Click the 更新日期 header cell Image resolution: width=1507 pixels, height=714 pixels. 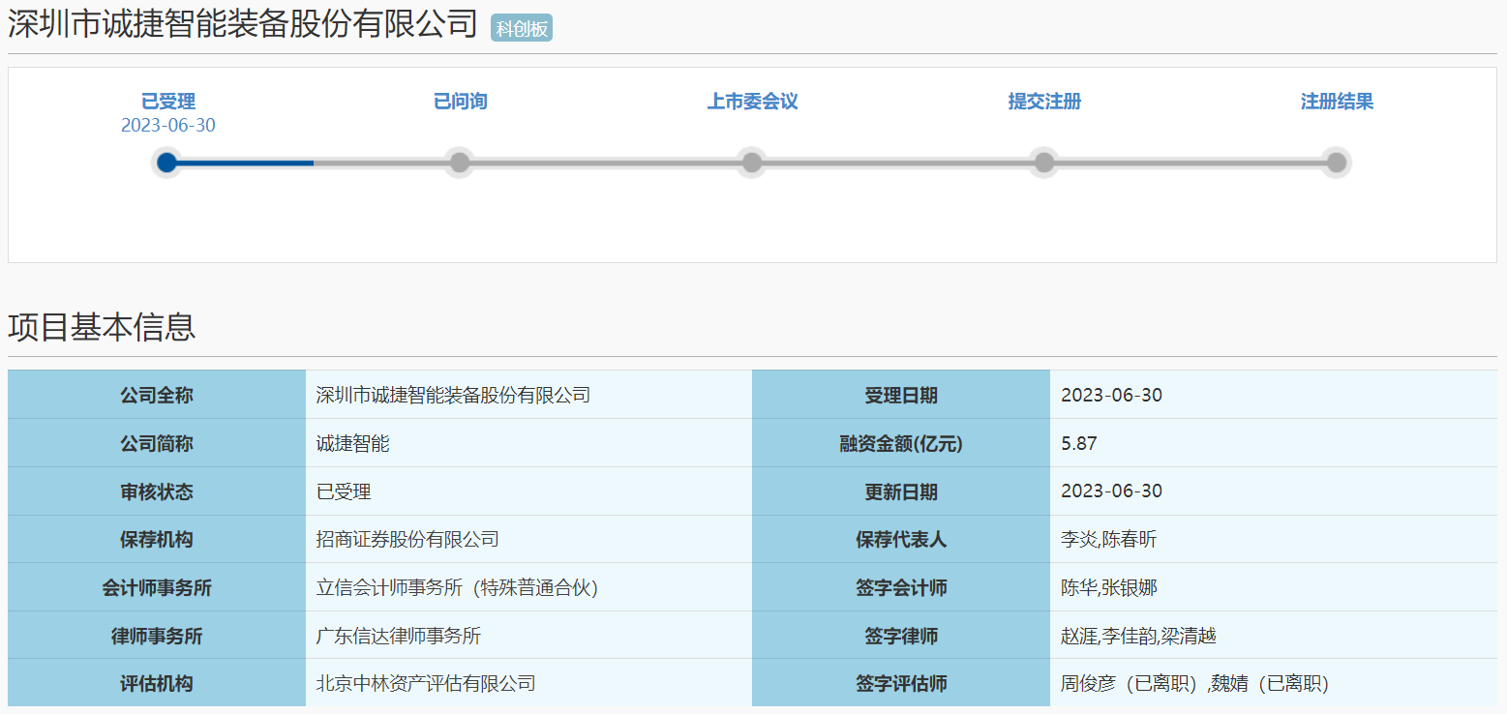pos(901,491)
